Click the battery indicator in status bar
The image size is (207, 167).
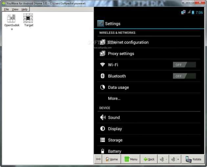tap(193, 12)
